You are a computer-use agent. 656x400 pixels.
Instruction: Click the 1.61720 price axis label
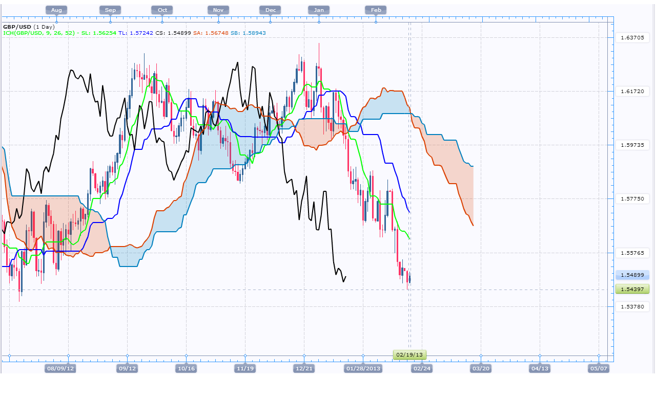point(632,91)
